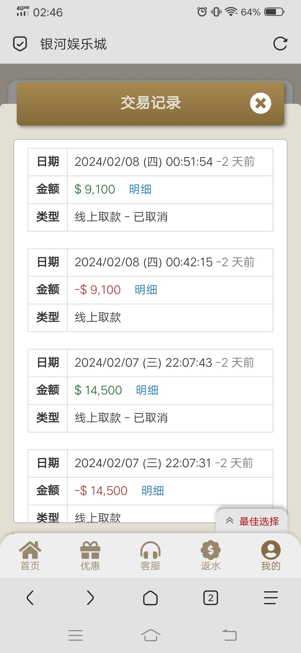Tap the site security shield icon
Viewport: 301px width, 653px height.
20,44
